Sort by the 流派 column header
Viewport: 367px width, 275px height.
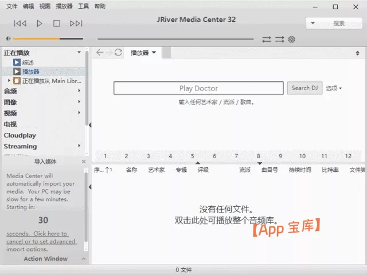pos(245,170)
